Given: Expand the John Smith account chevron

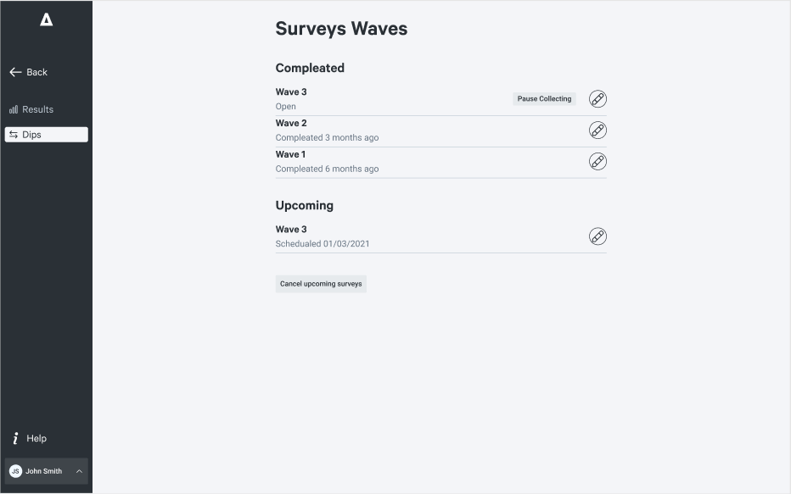Looking at the screenshot, I should point(79,471).
